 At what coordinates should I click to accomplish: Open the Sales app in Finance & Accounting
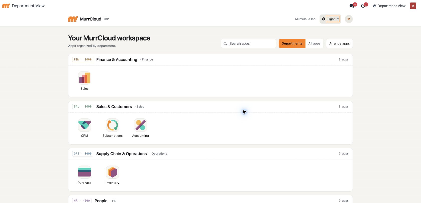(84, 81)
